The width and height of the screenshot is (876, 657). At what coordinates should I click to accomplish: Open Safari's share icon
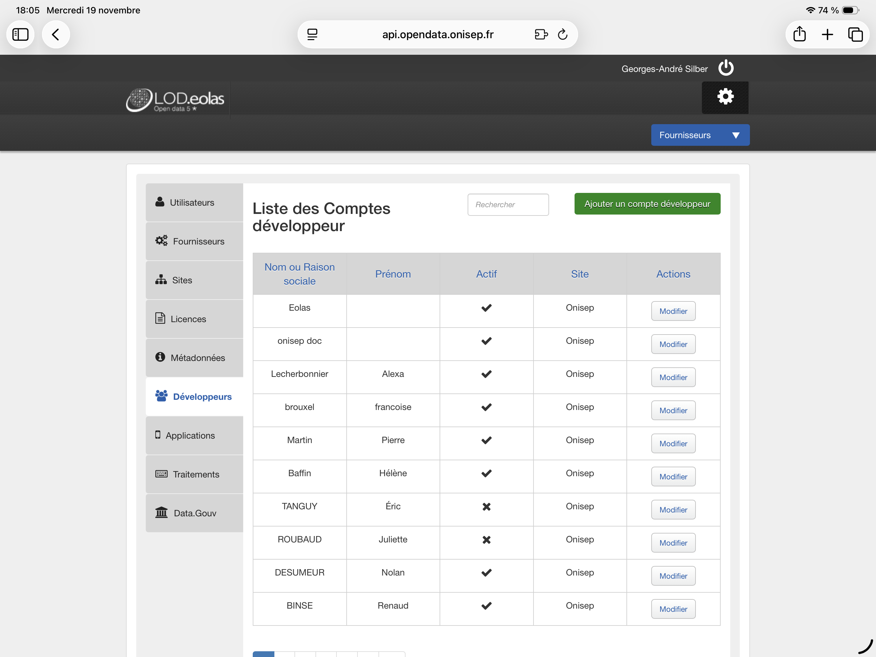tap(799, 35)
